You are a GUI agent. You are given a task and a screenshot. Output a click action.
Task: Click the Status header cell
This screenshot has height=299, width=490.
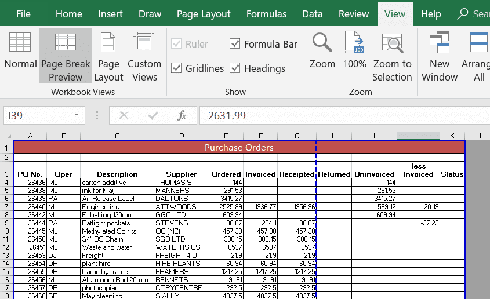(452, 170)
